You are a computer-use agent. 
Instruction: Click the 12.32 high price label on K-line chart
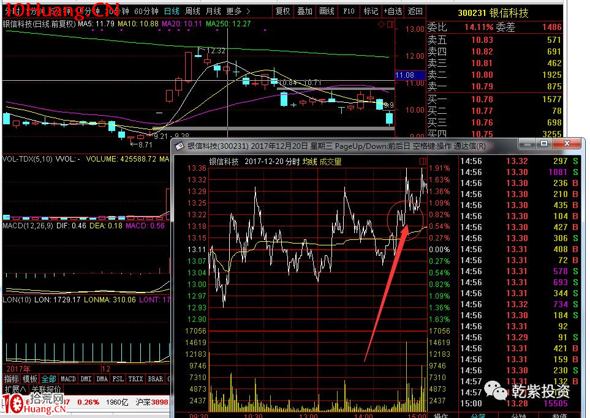tap(216, 51)
